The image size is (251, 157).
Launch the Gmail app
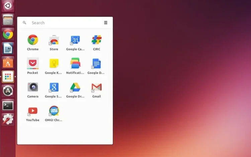[96, 88]
